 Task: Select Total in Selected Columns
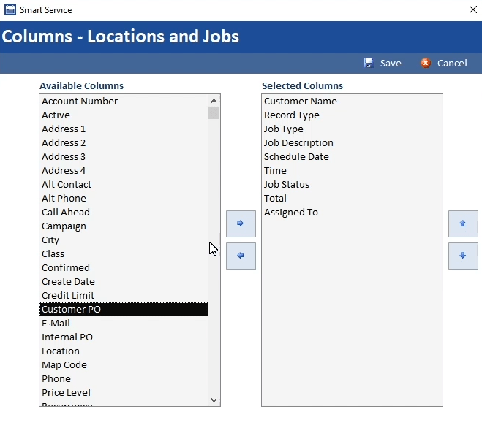pos(352,198)
